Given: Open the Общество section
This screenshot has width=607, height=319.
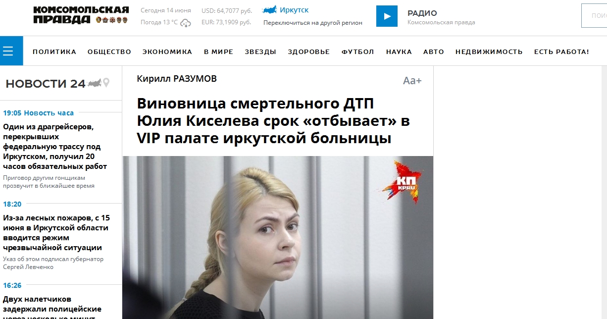Looking at the screenshot, I should [109, 52].
